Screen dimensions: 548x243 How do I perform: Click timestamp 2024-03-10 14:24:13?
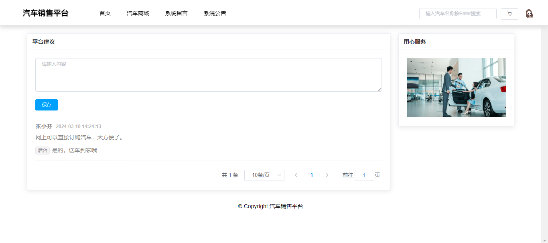[x=79, y=127]
